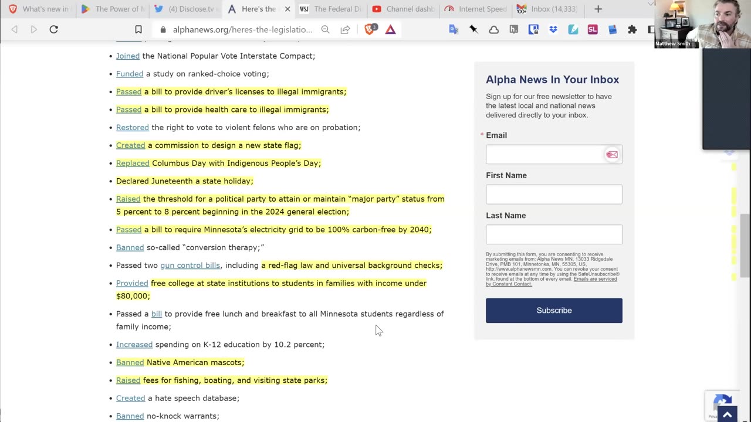
Task: Switch to the "Channel dashb" YouTube tab
Action: pos(404,9)
